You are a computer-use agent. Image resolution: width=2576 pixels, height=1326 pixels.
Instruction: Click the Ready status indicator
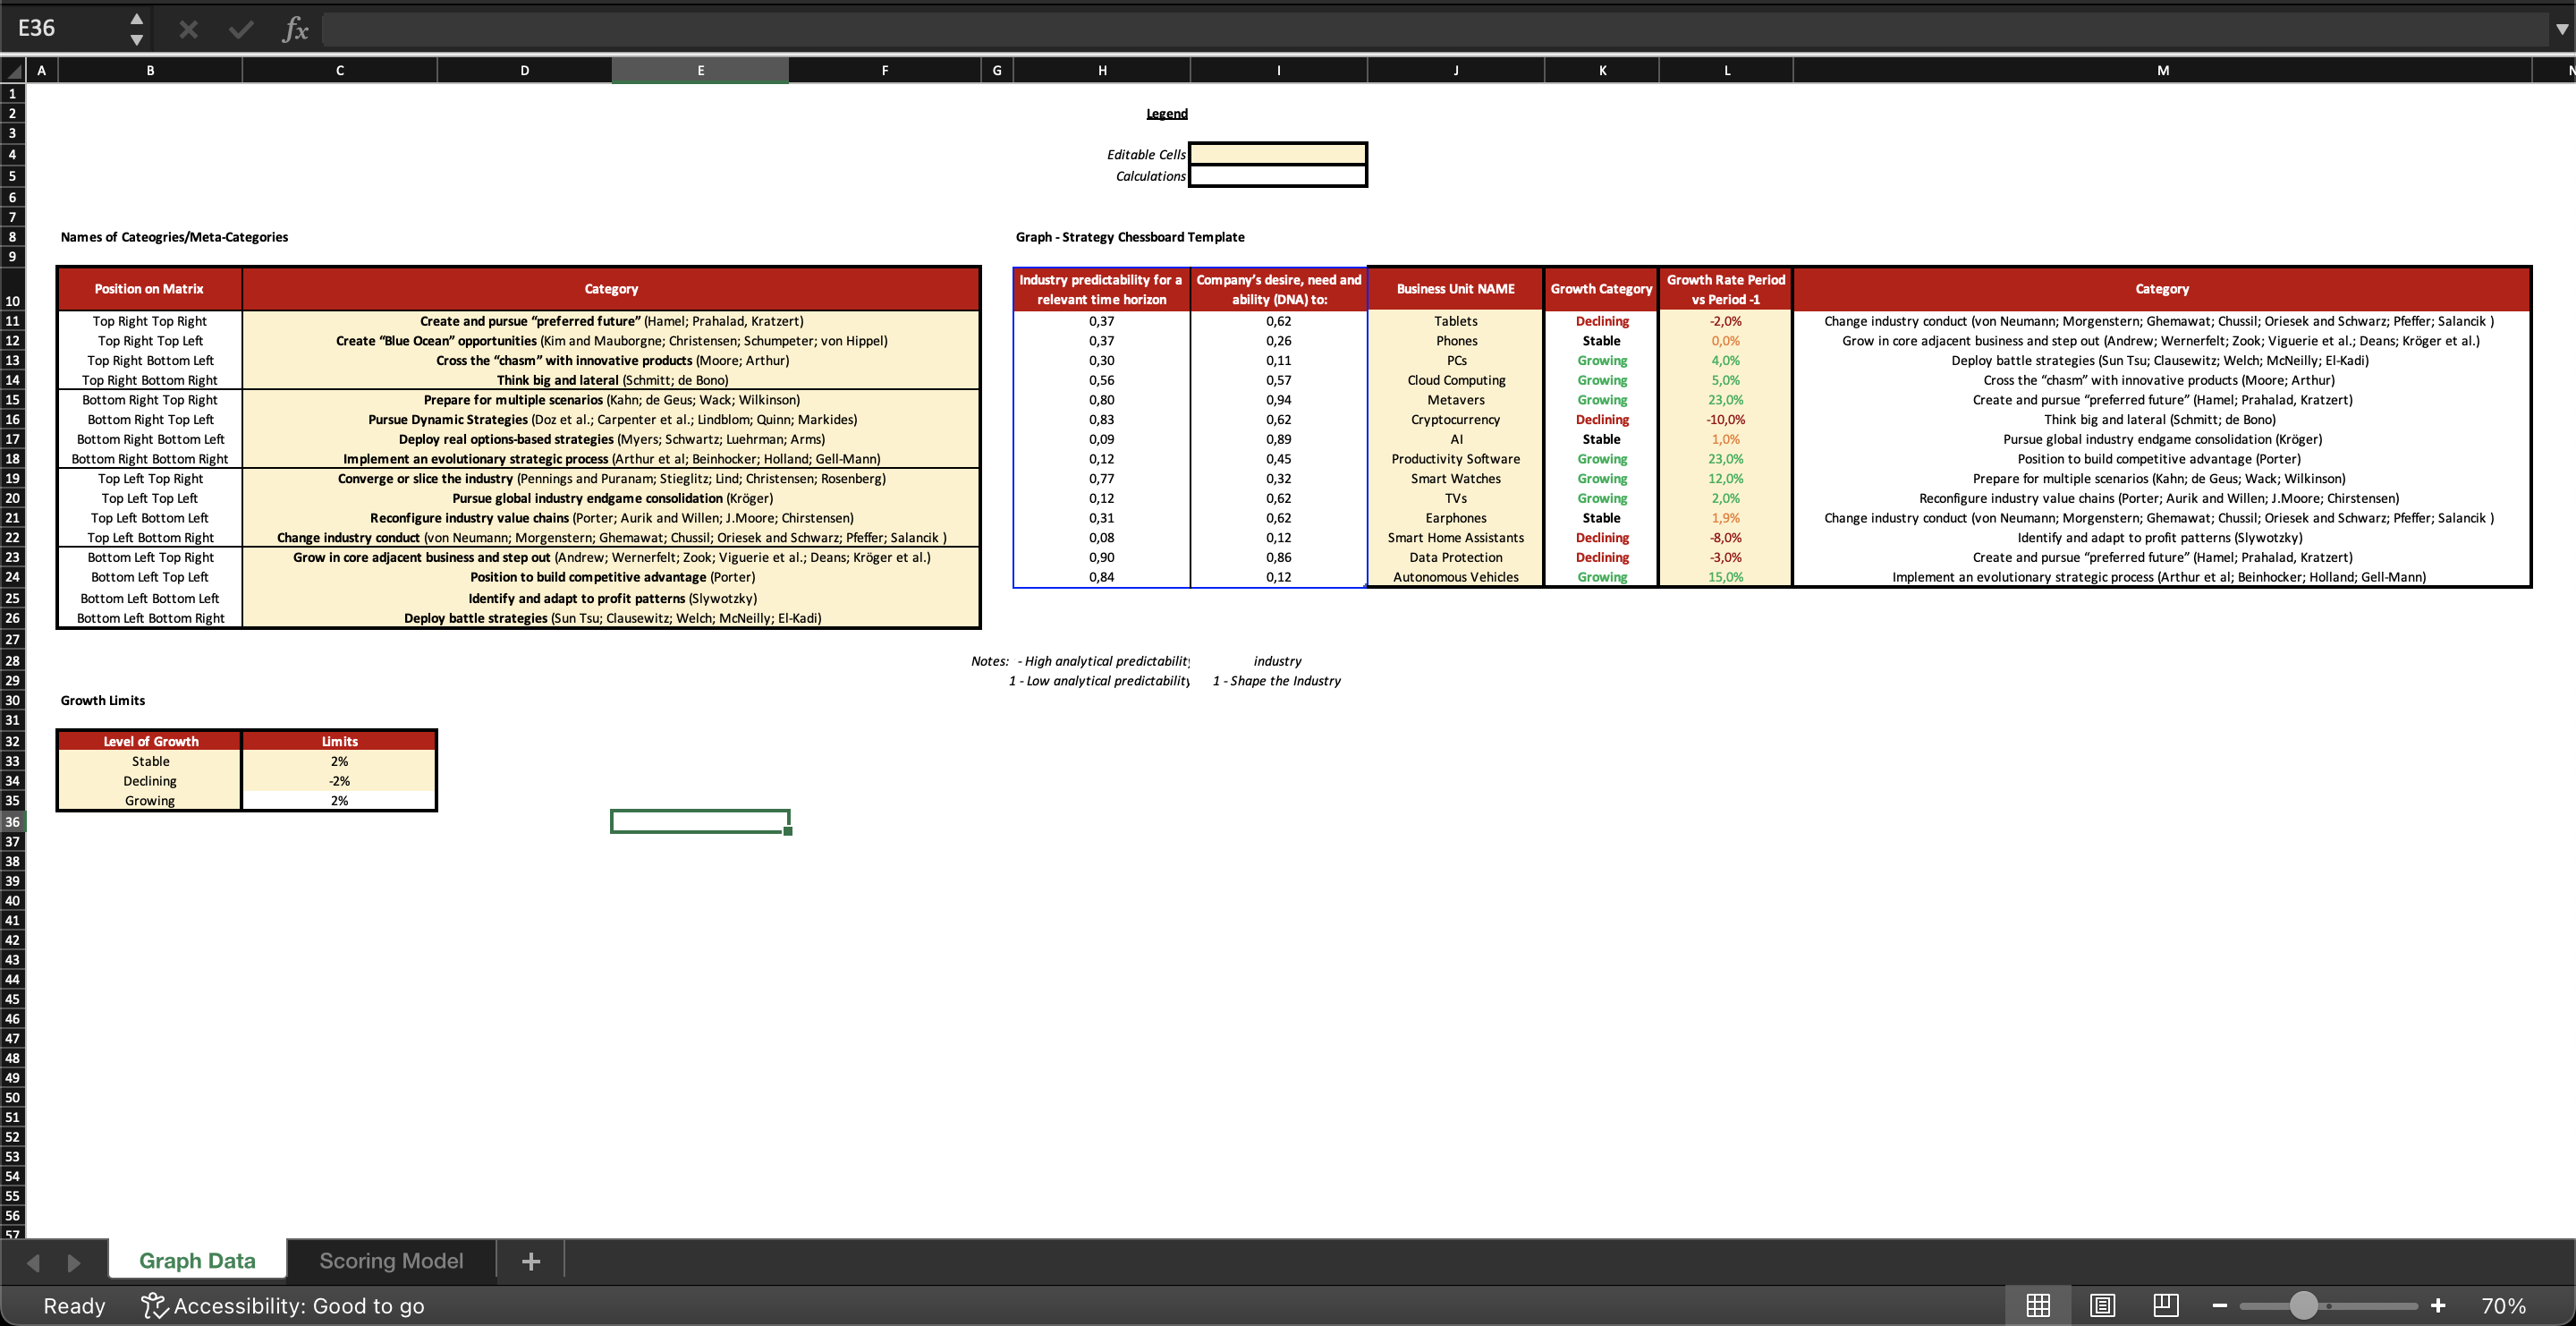(74, 1305)
